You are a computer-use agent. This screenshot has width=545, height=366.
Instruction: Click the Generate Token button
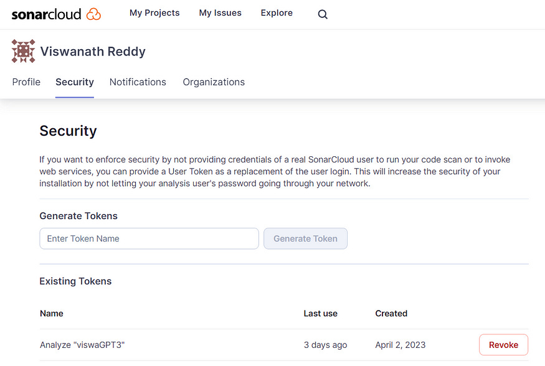click(305, 238)
